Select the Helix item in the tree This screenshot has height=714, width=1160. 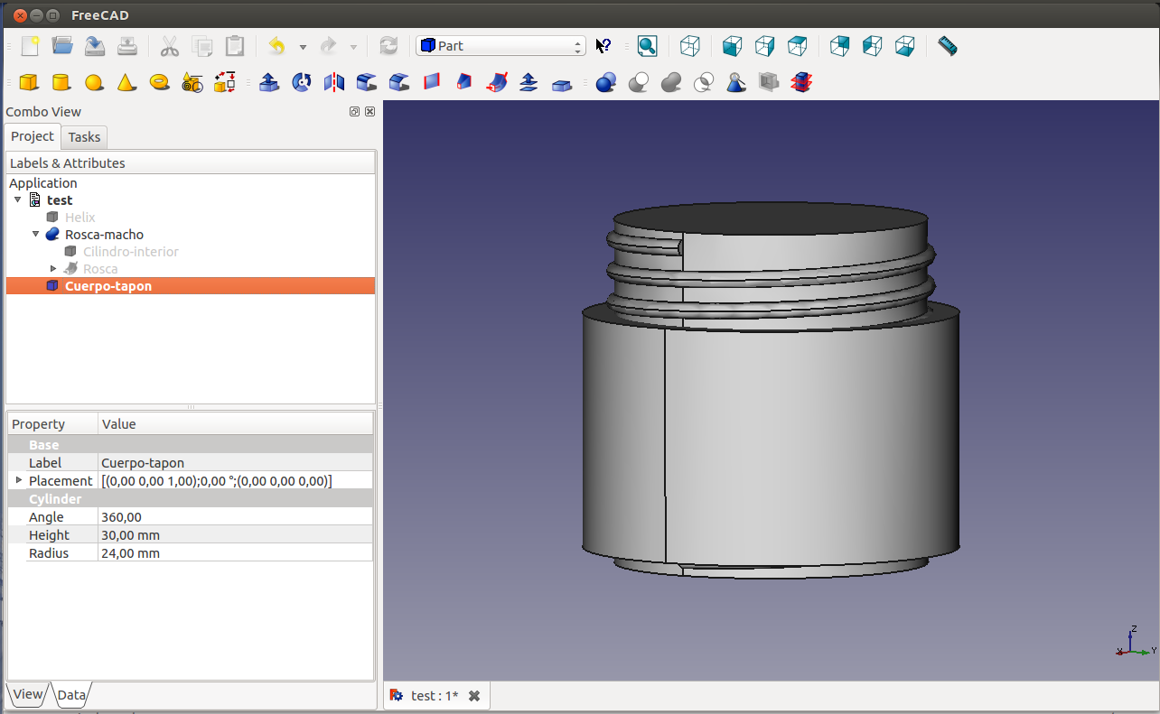80,218
